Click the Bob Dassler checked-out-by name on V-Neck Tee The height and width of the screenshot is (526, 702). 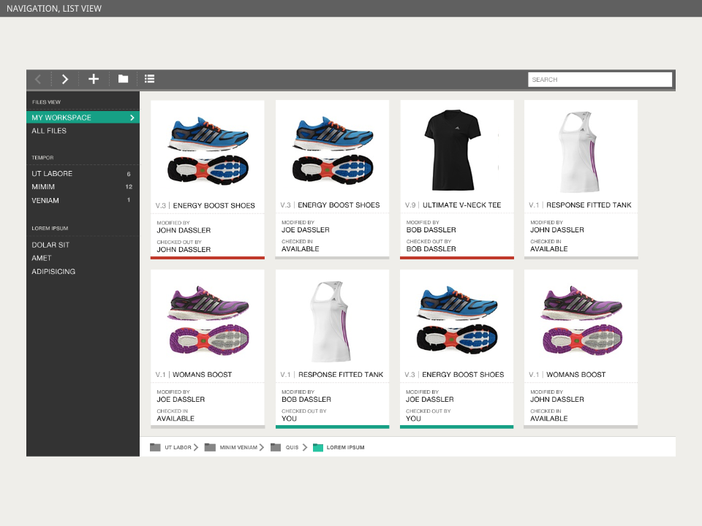[x=431, y=248]
